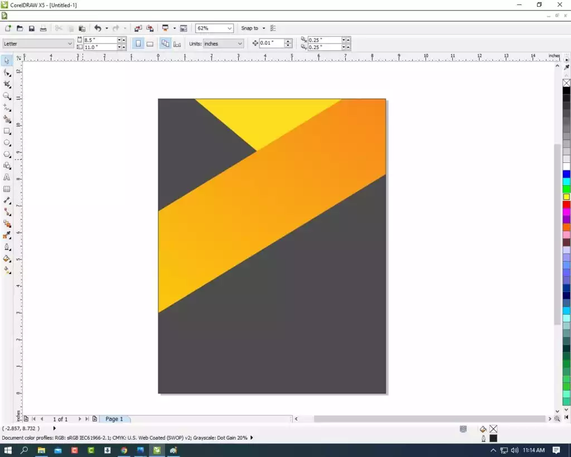Image resolution: width=571 pixels, height=457 pixels.
Task: Go to the next page
Action: click(x=79, y=418)
